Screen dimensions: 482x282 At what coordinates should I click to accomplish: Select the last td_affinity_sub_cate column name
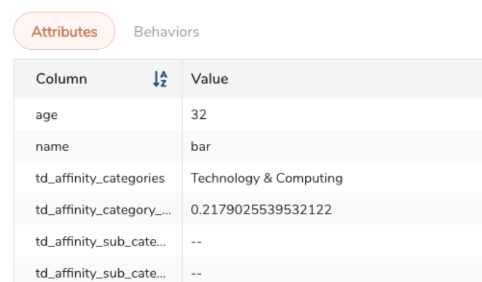click(x=100, y=274)
